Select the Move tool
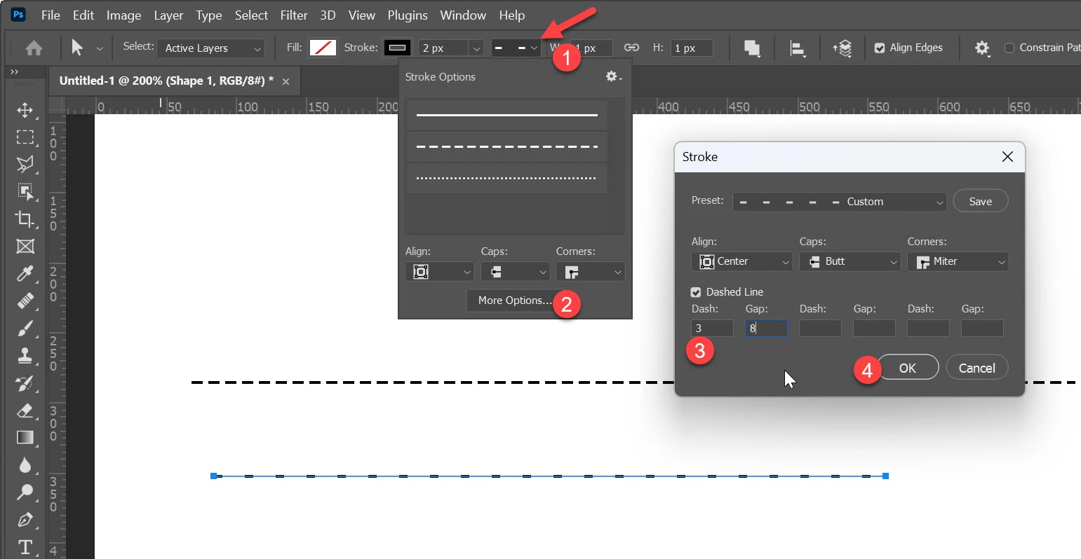Screen dimensions: 1081x559 pyautogui.click(x=25, y=110)
